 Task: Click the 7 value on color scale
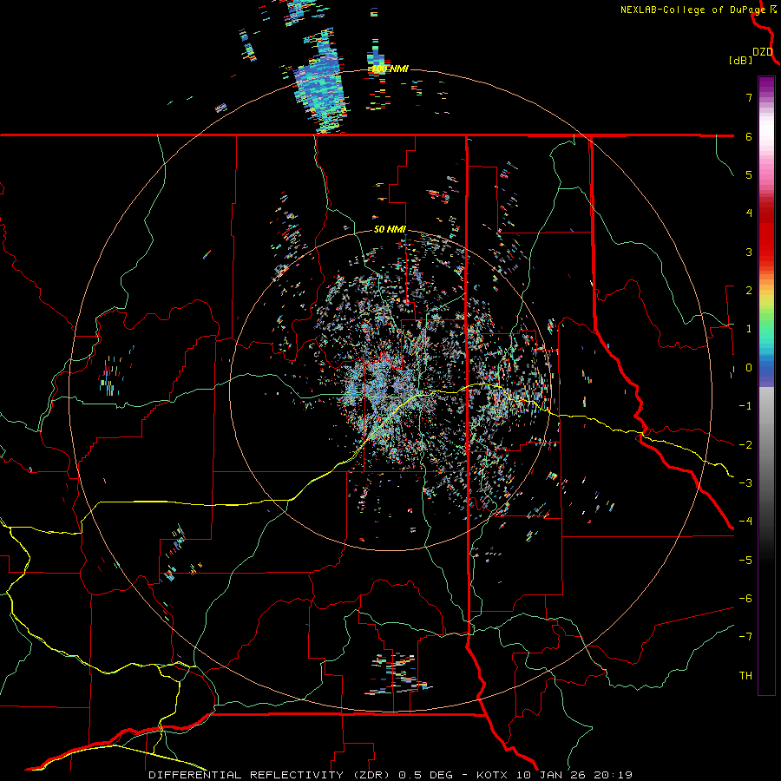click(x=749, y=97)
